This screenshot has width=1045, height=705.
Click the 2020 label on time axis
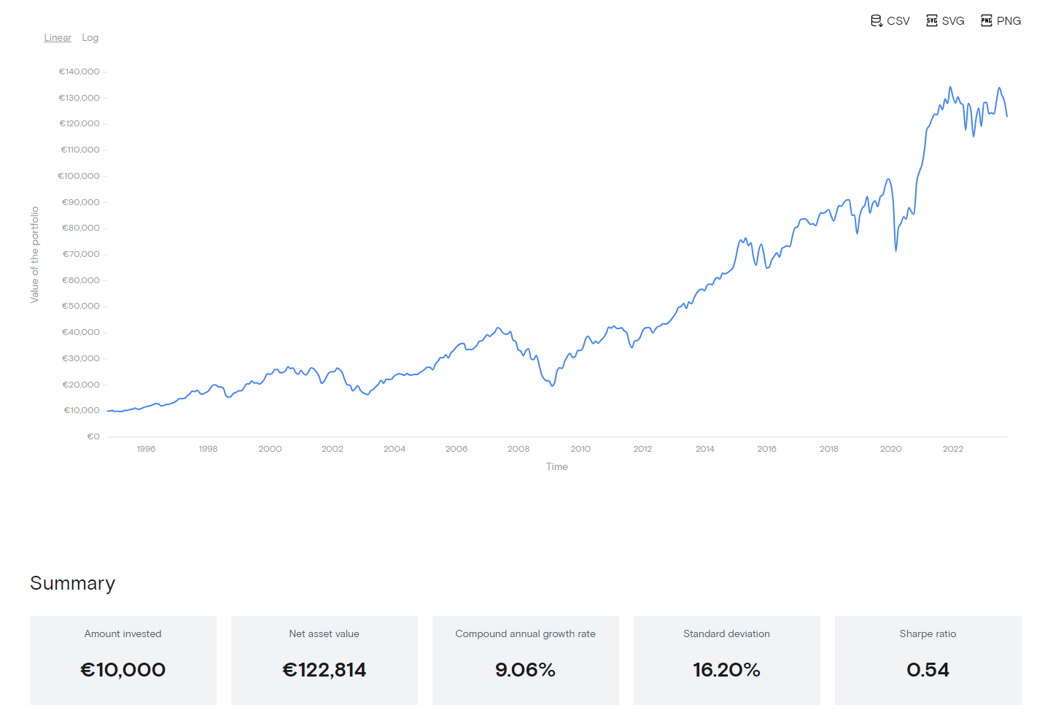pyautogui.click(x=891, y=449)
